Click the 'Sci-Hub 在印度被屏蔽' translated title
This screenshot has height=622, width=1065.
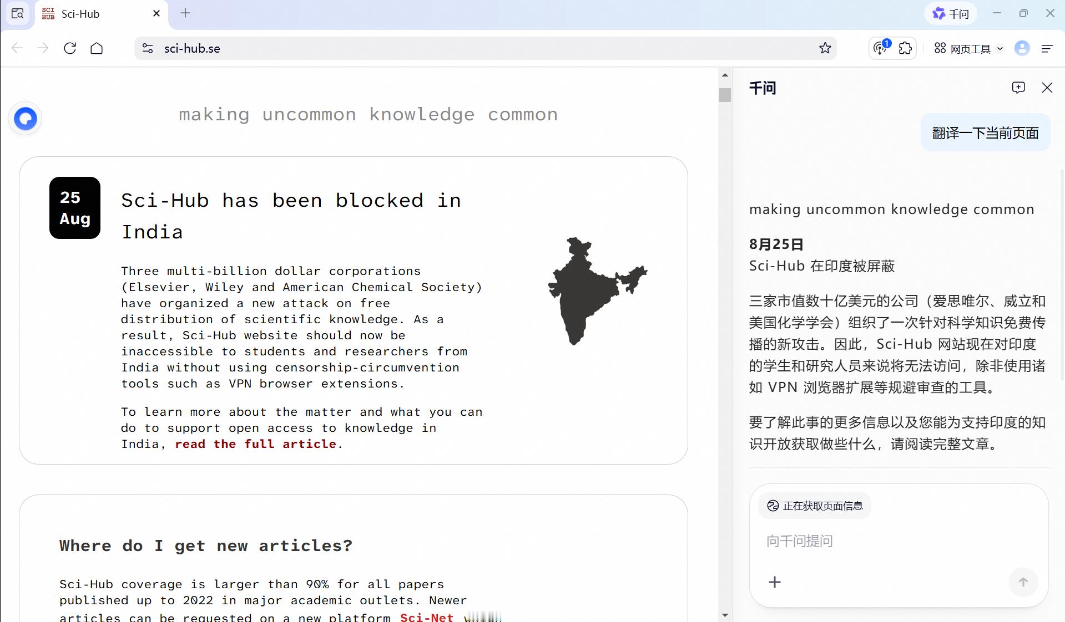[x=822, y=266]
